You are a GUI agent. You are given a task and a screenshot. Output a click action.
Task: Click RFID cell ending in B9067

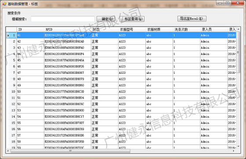pyautogui.click(x=68, y=73)
